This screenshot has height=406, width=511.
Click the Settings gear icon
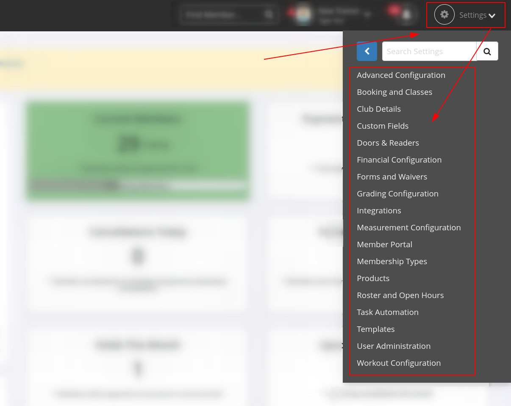(x=444, y=15)
